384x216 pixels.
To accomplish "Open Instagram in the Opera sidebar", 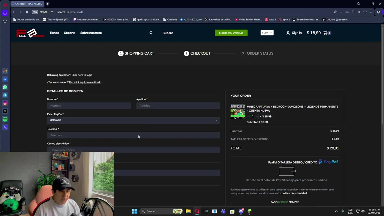I will click(5, 103).
